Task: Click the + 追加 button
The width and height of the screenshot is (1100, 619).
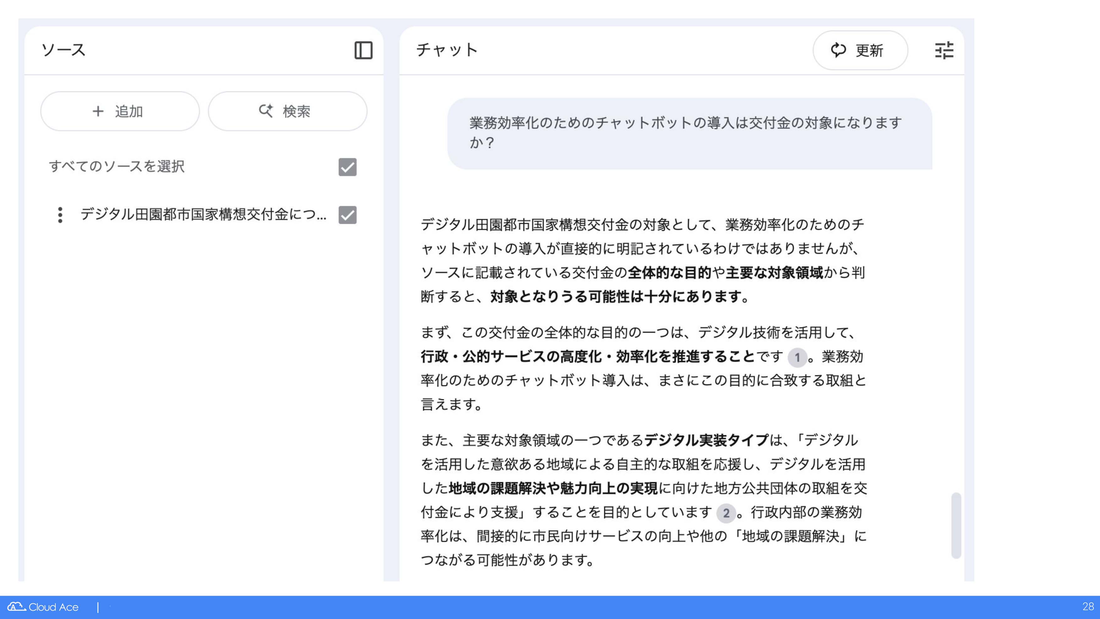Action: click(120, 111)
